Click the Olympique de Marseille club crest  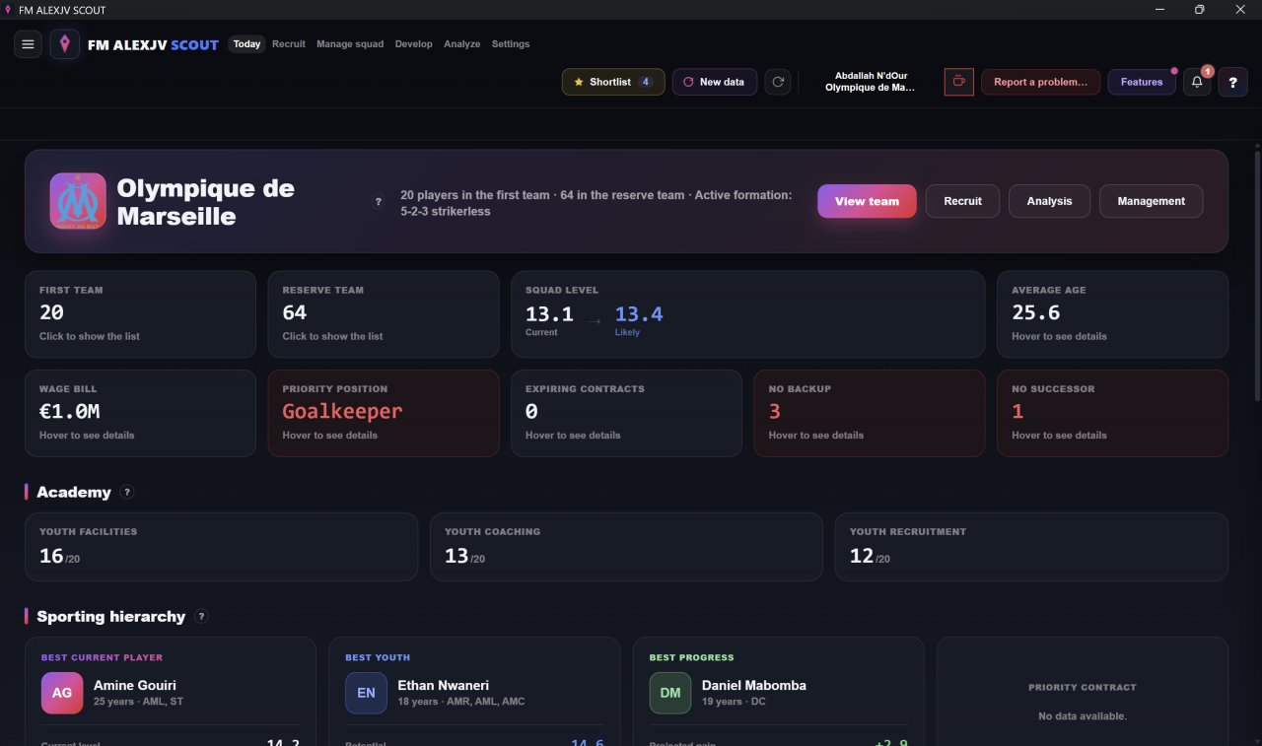(x=78, y=201)
